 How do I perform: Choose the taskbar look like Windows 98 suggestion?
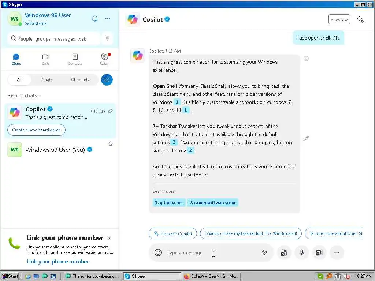[x=250, y=233]
